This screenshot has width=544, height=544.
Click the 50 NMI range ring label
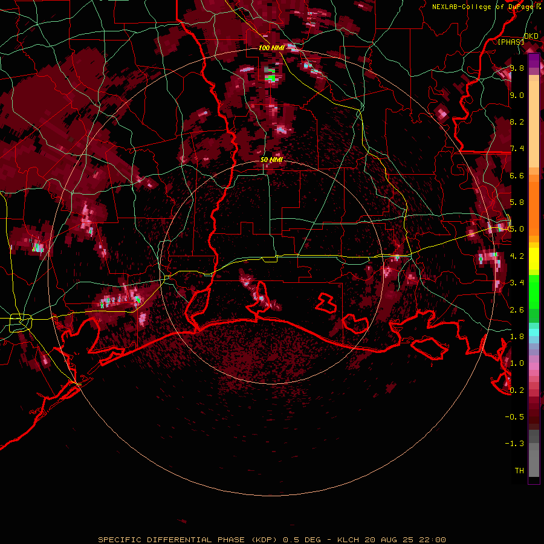coord(271,160)
